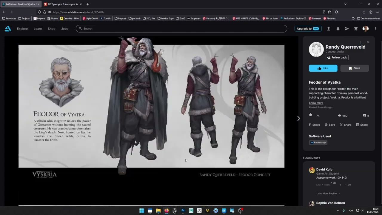Click the ArtStation logo icon
The width and height of the screenshot is (382, 215).
[8, 29]
